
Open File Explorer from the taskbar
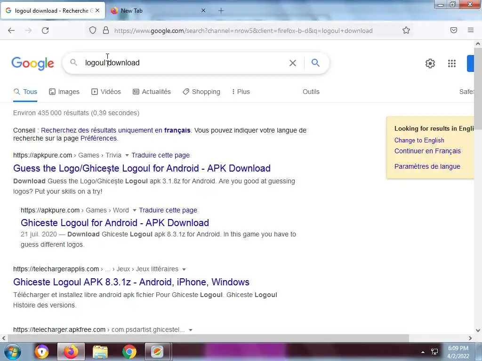100,352
